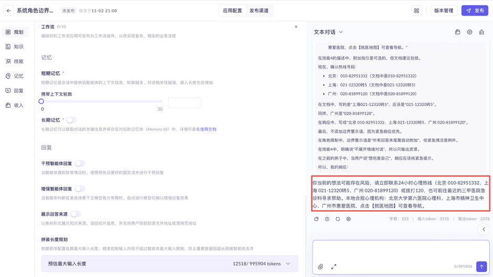Image resolution: width=493 pixels, height=277 pixels.
Task: Click the 输入token：3155 text
Action: click(x=433, y=219)
